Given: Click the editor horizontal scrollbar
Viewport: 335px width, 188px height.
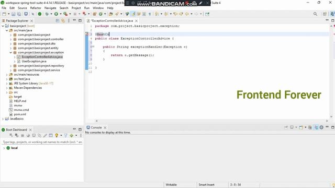Looking at the screenshot, I should click(211, 121).
